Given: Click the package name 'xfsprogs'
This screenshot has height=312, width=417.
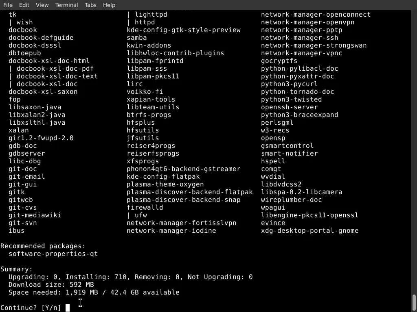Looking at the screenshot, I should [x=143, y=161].
